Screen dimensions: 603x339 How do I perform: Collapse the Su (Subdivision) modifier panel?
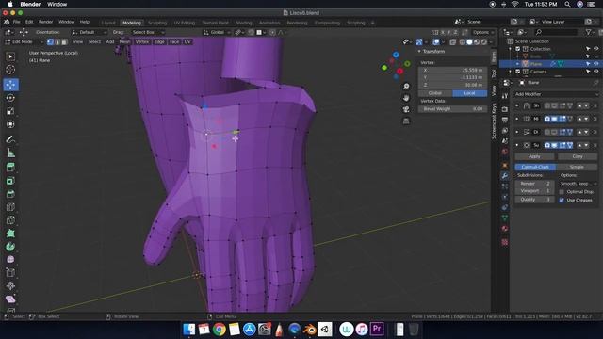pos(517,145)
